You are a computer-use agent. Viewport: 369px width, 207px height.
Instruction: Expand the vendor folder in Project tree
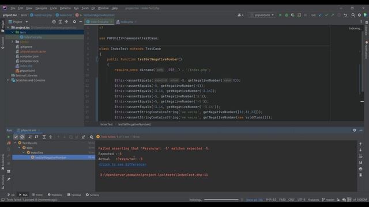click(13, 42)
